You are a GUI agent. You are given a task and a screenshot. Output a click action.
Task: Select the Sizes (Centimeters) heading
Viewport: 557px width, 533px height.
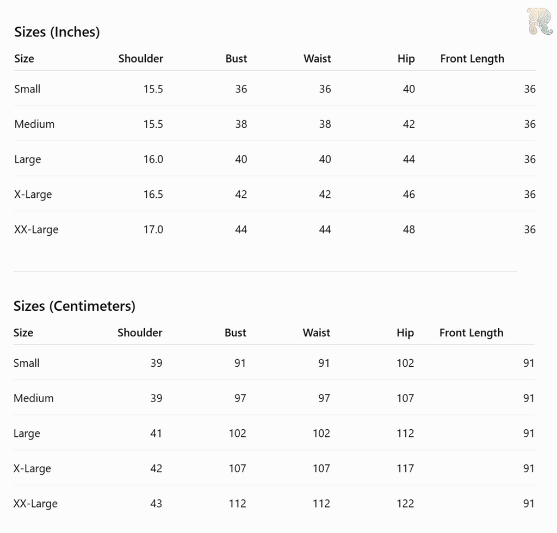click(x=74, y=306)
